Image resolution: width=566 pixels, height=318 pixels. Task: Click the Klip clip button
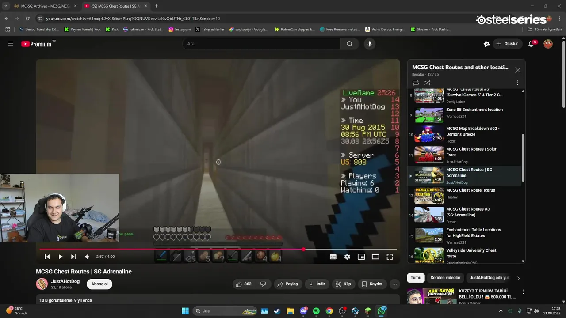(x=343, y=284)
